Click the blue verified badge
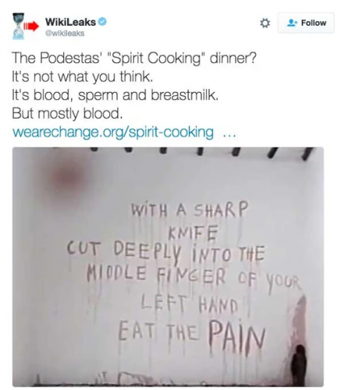Image resolution: width=348 pixels, height=390 pixels. point(102,22)
